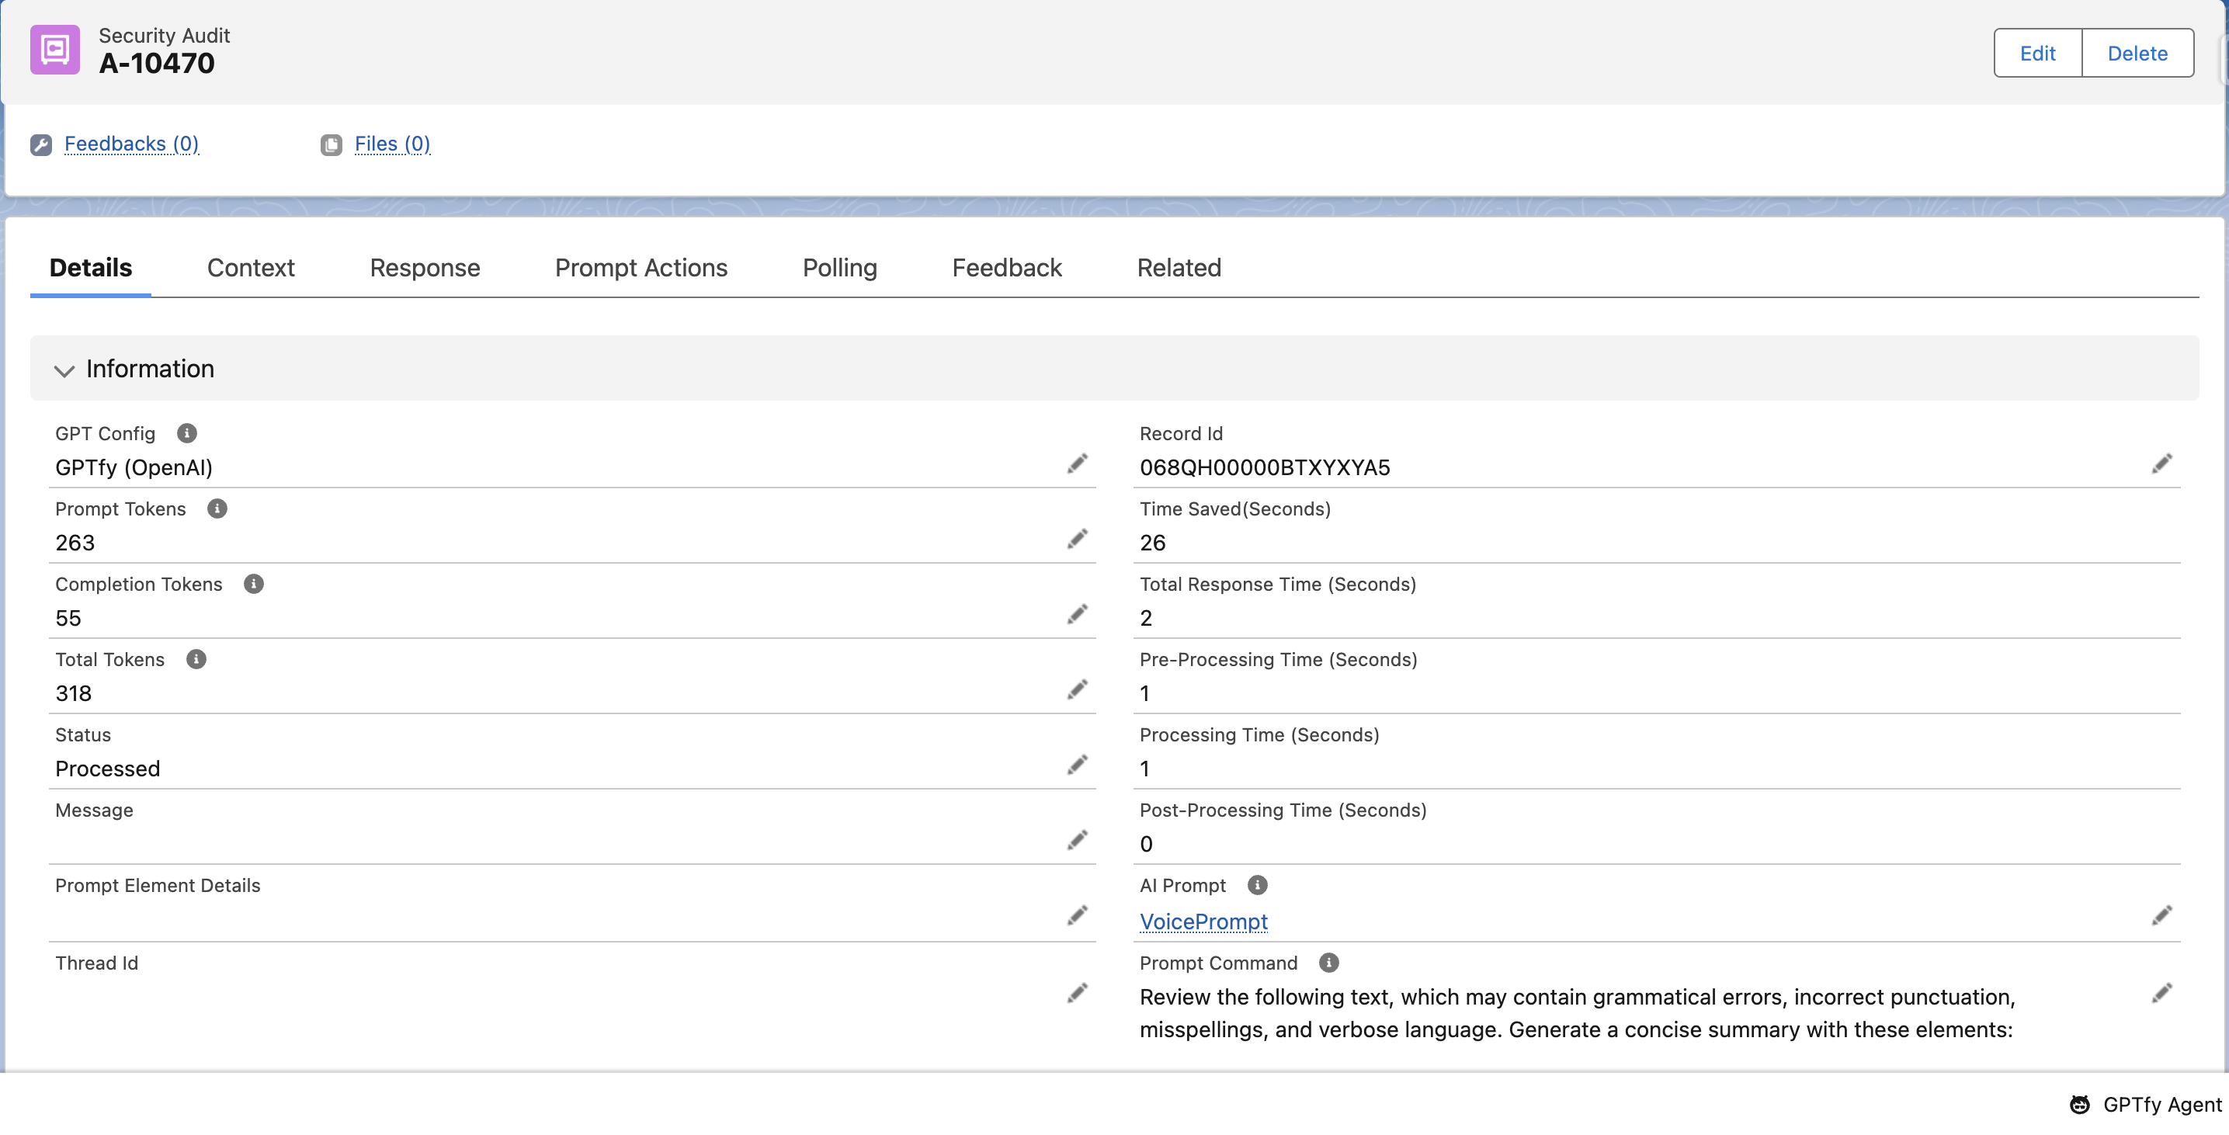This screenshot has width=2229, height=1135.
Task: Click the pencil icon for Record Id
Action: (2161, 463)
